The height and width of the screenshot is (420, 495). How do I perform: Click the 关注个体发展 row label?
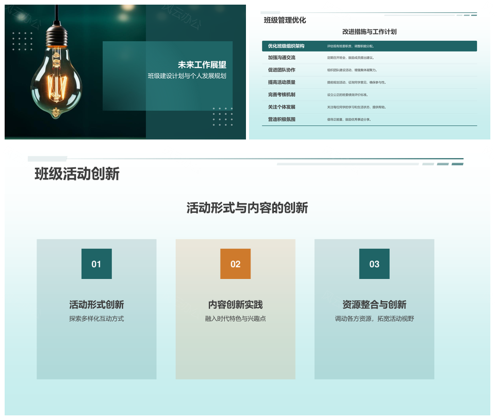[282, 107]
